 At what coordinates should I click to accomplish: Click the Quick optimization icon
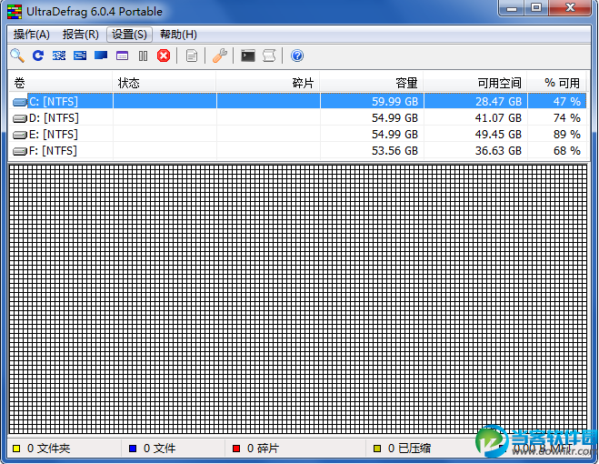click(x=80, y=55)
